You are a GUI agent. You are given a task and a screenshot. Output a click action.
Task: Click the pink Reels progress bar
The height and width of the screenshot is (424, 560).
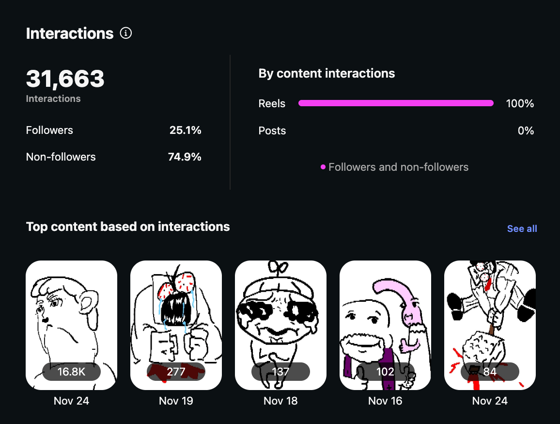tap(396, 103)
